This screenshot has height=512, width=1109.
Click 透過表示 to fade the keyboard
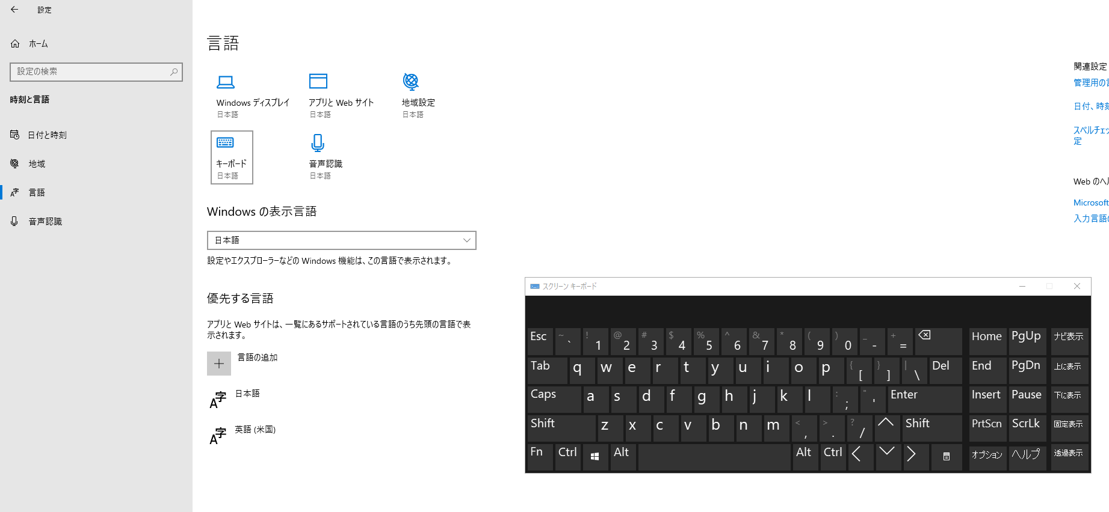[x=1069, y=457]
